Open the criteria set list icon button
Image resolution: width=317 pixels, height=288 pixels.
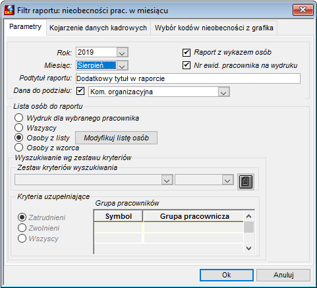[246, 182]
